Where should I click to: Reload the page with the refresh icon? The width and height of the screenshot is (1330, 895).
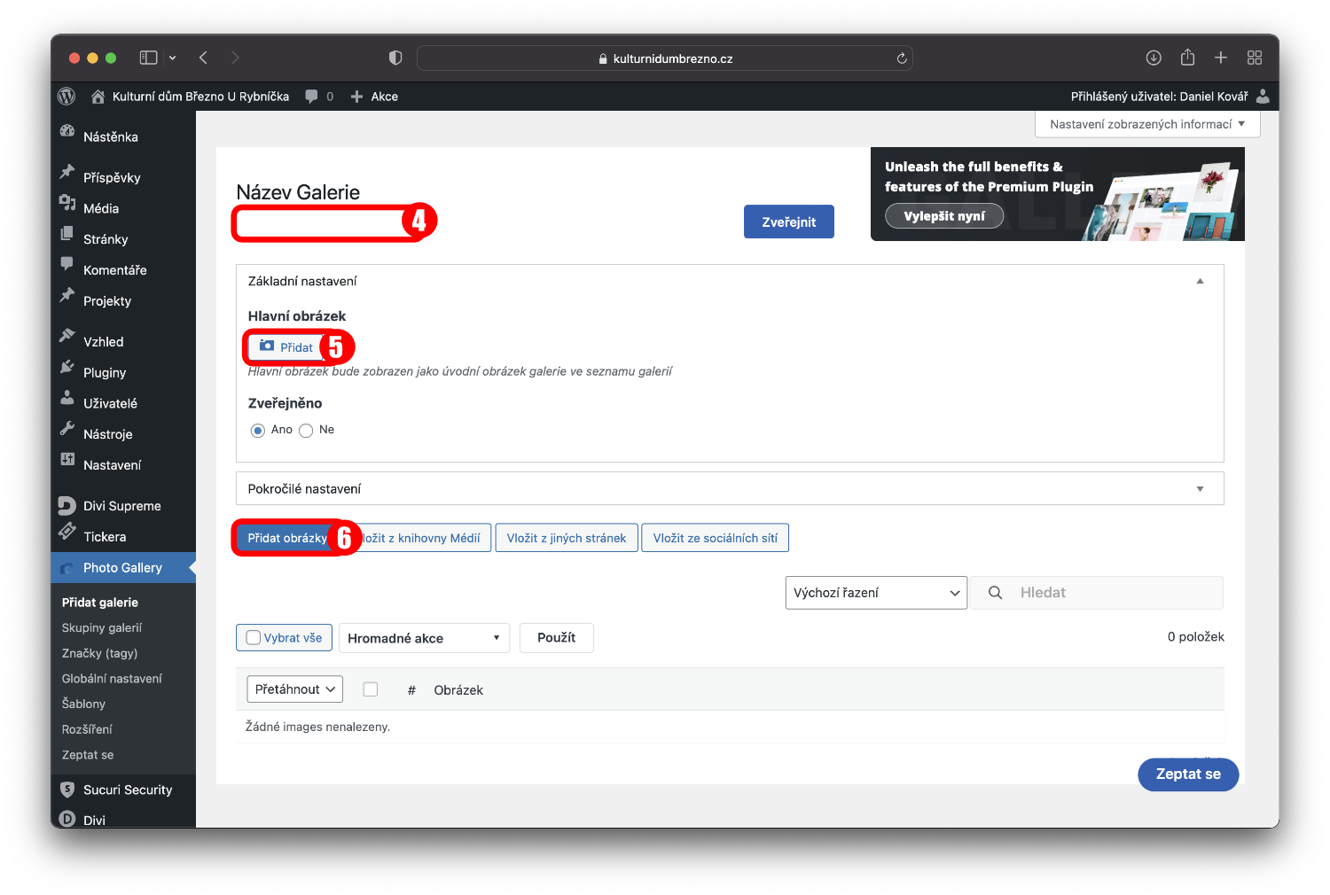point(902,58)
